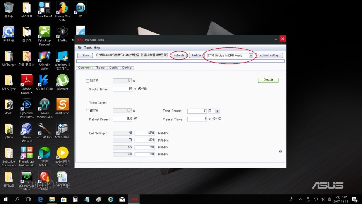Launch Adobe Reader X
The width and height of the screenshot is (362, 204).
pos(26,84)
